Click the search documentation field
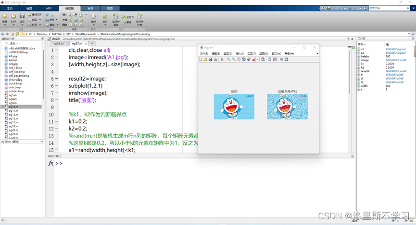416x225 pixels. 387,8
